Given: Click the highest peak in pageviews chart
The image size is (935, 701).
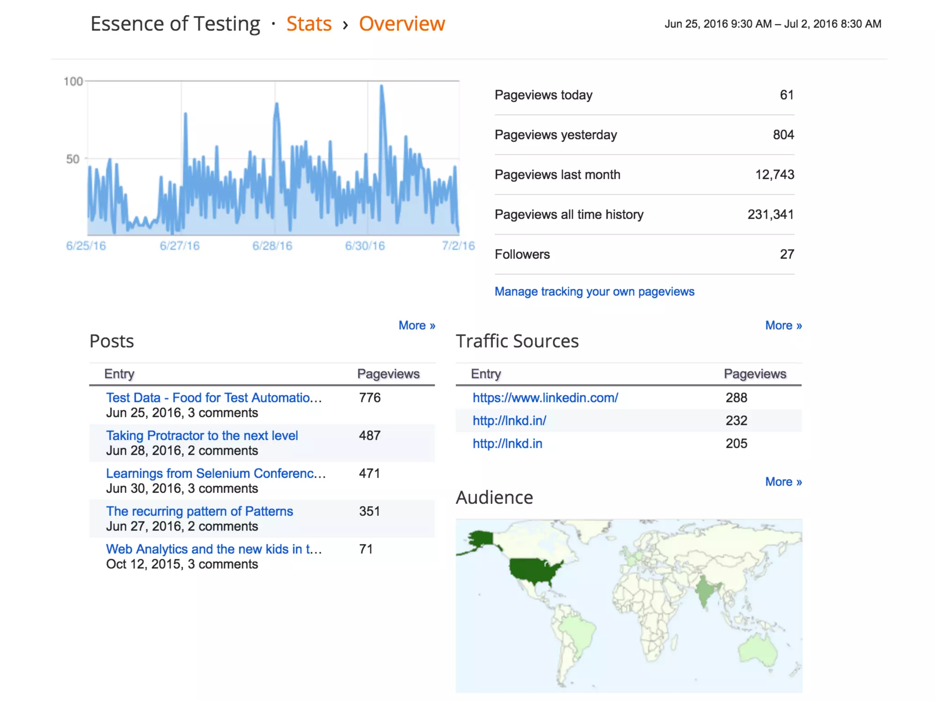Looking at the screenshot, I should pos(382,87).
